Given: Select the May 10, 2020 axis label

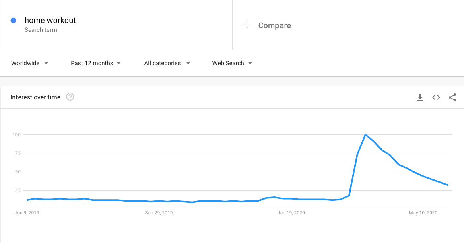Looking at the screenshot, I should pyautogui.click(x=423, y=213).
